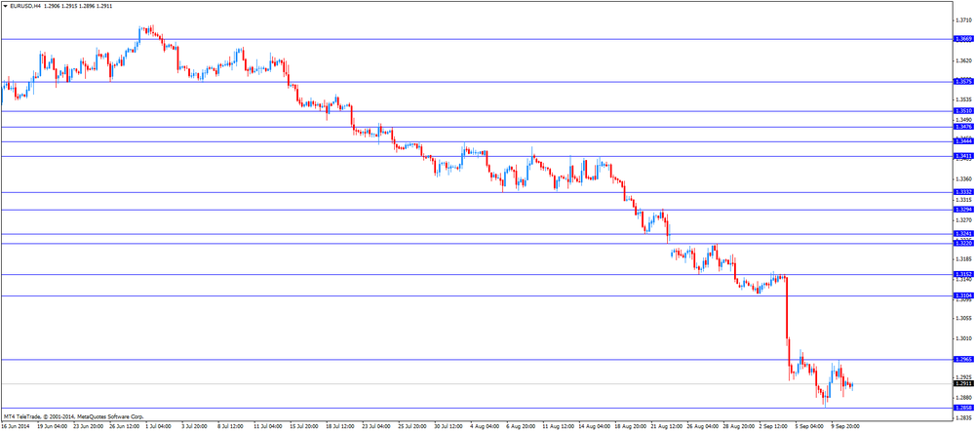Click the 1 Jul 04:00 time label
975x431 pixels.
161,427
